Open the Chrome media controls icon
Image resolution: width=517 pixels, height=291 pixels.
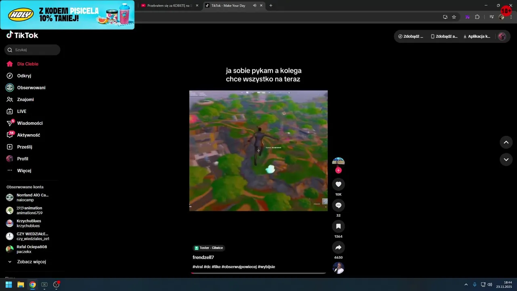[492, 17]
